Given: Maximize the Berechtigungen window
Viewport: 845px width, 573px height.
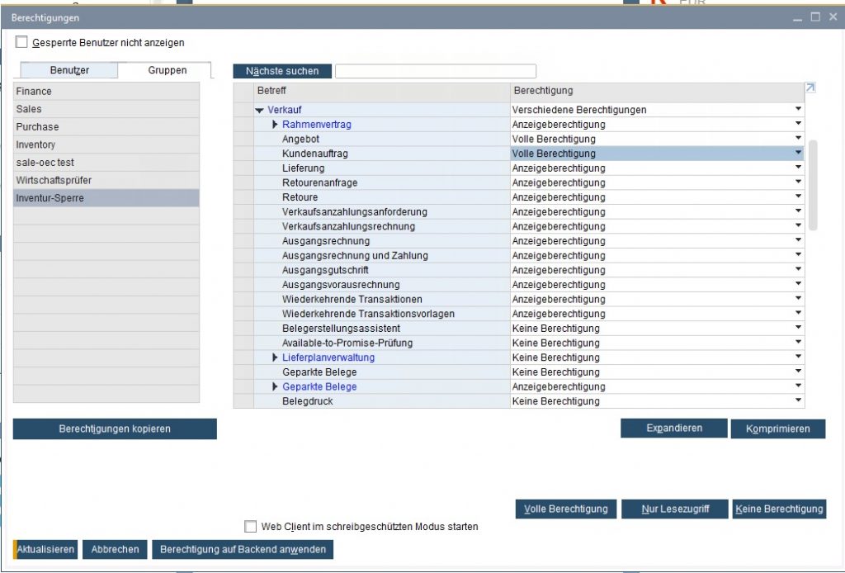Looking at the screenshot, I should click(815, 17).
